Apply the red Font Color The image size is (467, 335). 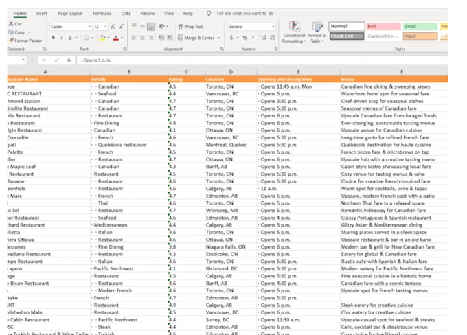click(x=116, y=38)
